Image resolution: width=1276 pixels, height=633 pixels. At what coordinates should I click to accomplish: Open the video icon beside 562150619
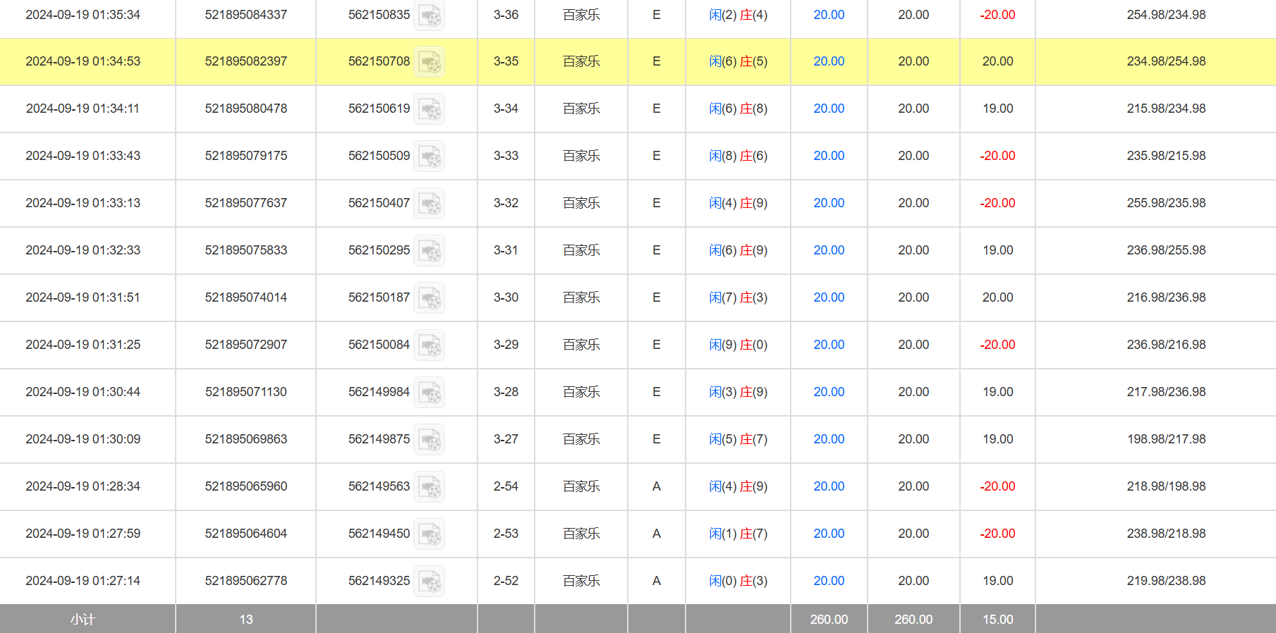pos(429,109)
